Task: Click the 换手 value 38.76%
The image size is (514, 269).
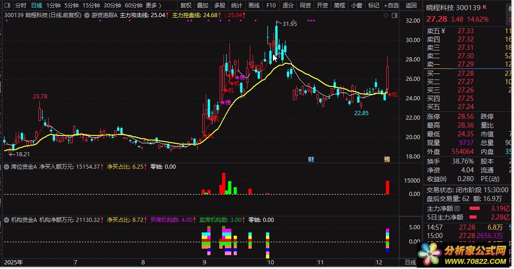Action: pos(462,161)
